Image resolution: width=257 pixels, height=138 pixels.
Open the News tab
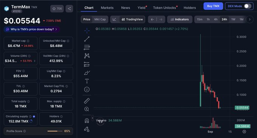125,8
